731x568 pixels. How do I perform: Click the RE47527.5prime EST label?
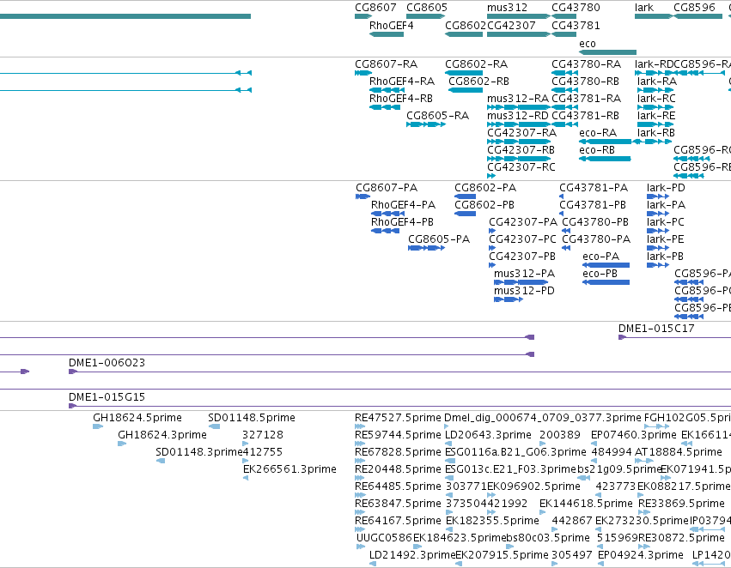pos(398,418)
